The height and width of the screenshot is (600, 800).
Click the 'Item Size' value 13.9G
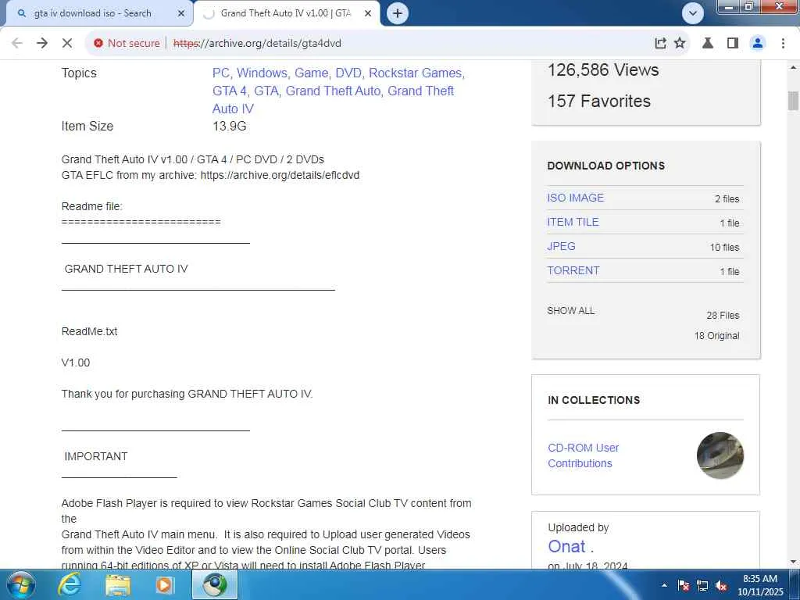pyautogui.click(x=229, y=126)
